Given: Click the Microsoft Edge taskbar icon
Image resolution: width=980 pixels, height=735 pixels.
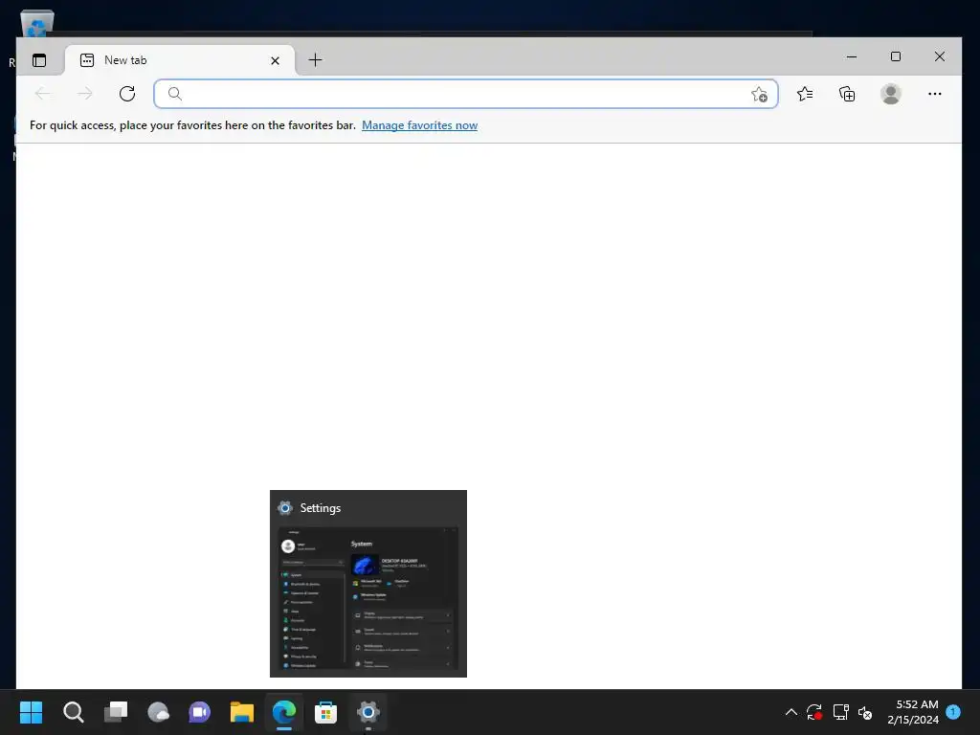Looking at the screenshot, I should 284,712.
